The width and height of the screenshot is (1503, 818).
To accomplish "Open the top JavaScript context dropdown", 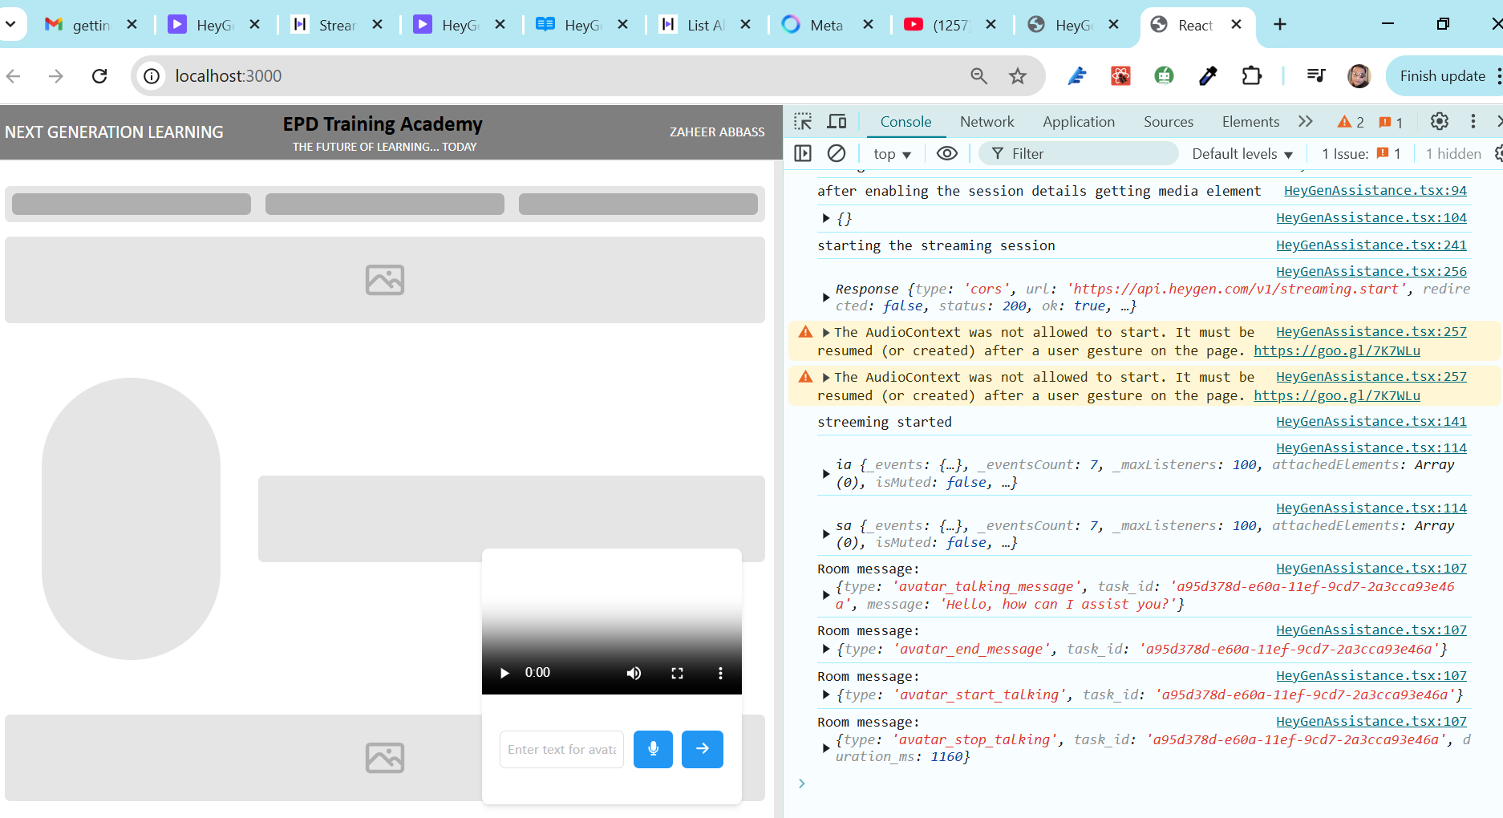I will (x=893, y=154).
